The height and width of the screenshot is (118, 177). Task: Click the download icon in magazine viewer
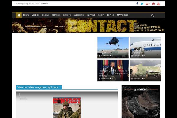[x=20, y=94]
